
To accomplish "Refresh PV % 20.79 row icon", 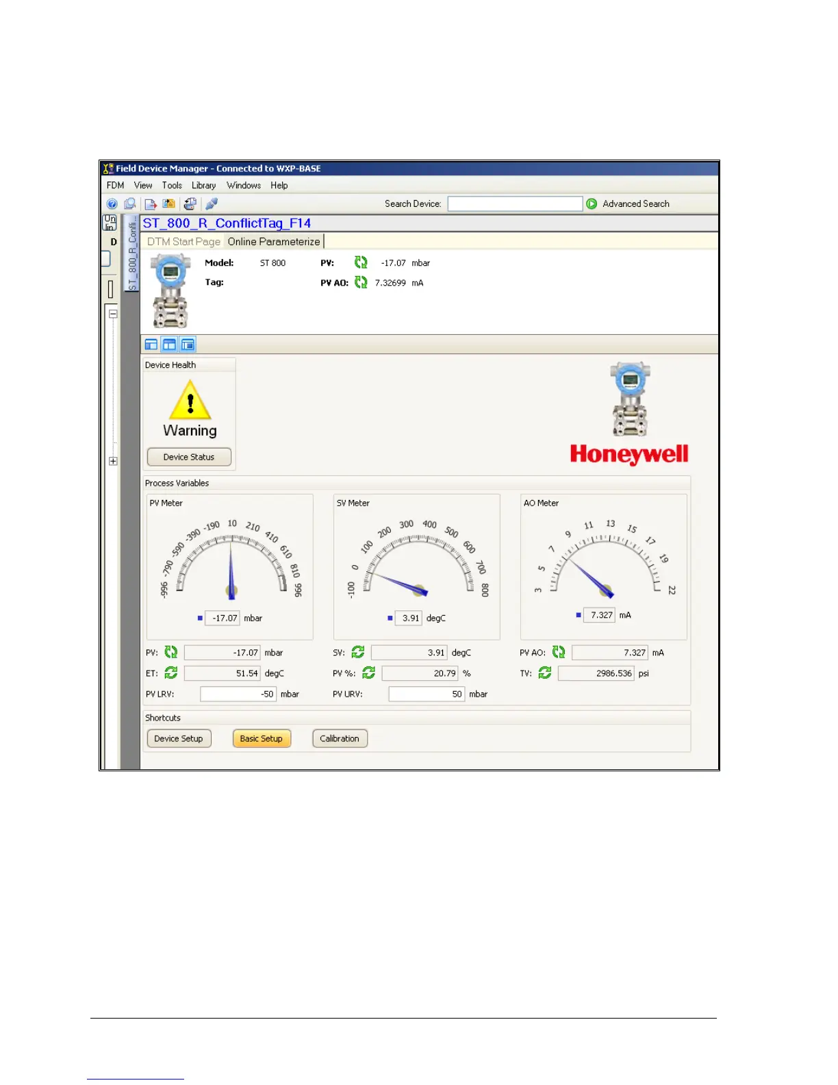I will click(x=368, y=673).
